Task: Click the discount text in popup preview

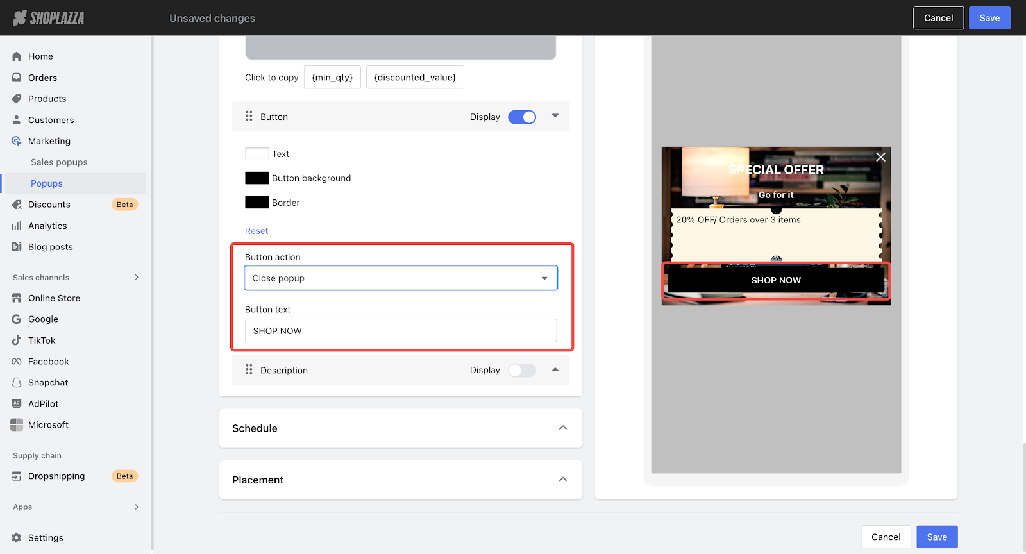Action: pos(738,220)
